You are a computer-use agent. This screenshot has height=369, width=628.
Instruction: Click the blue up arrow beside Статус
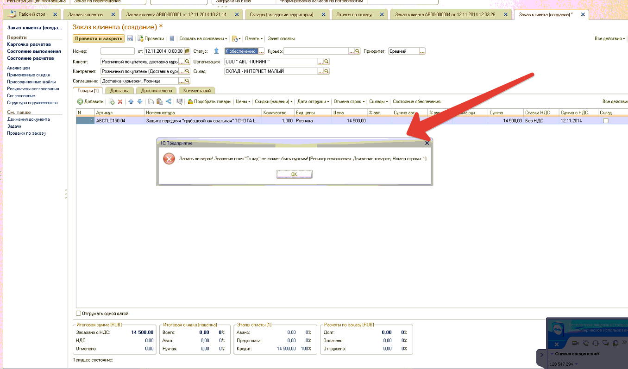216,51
